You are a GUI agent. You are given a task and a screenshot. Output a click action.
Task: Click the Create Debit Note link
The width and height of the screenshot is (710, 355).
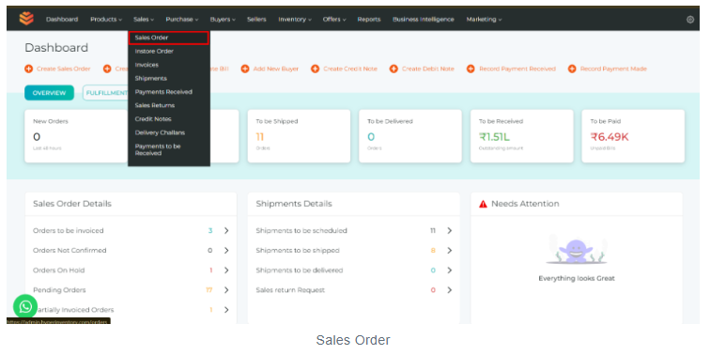428,69
